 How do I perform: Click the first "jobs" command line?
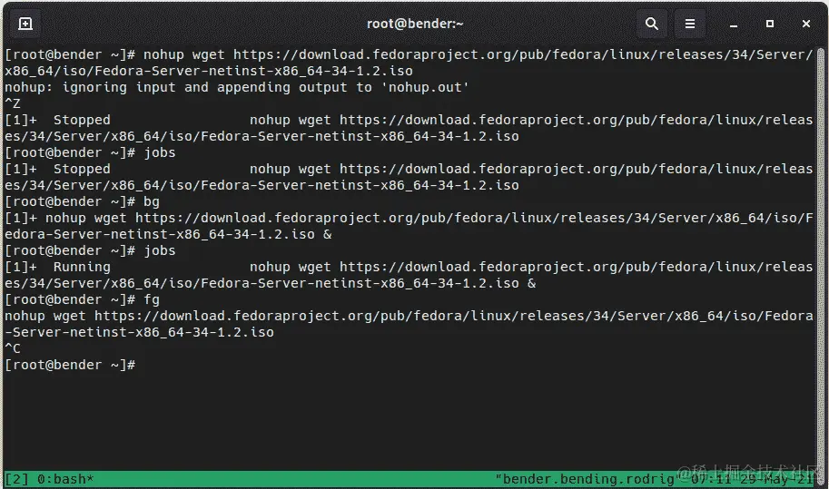(x=90, y=152)
